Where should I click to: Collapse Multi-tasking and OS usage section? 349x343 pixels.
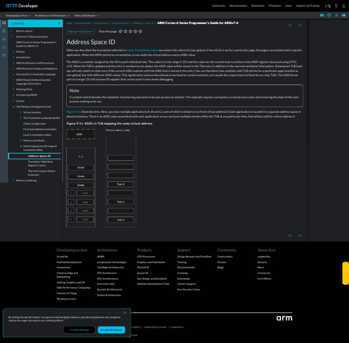[x=21, y=146]
